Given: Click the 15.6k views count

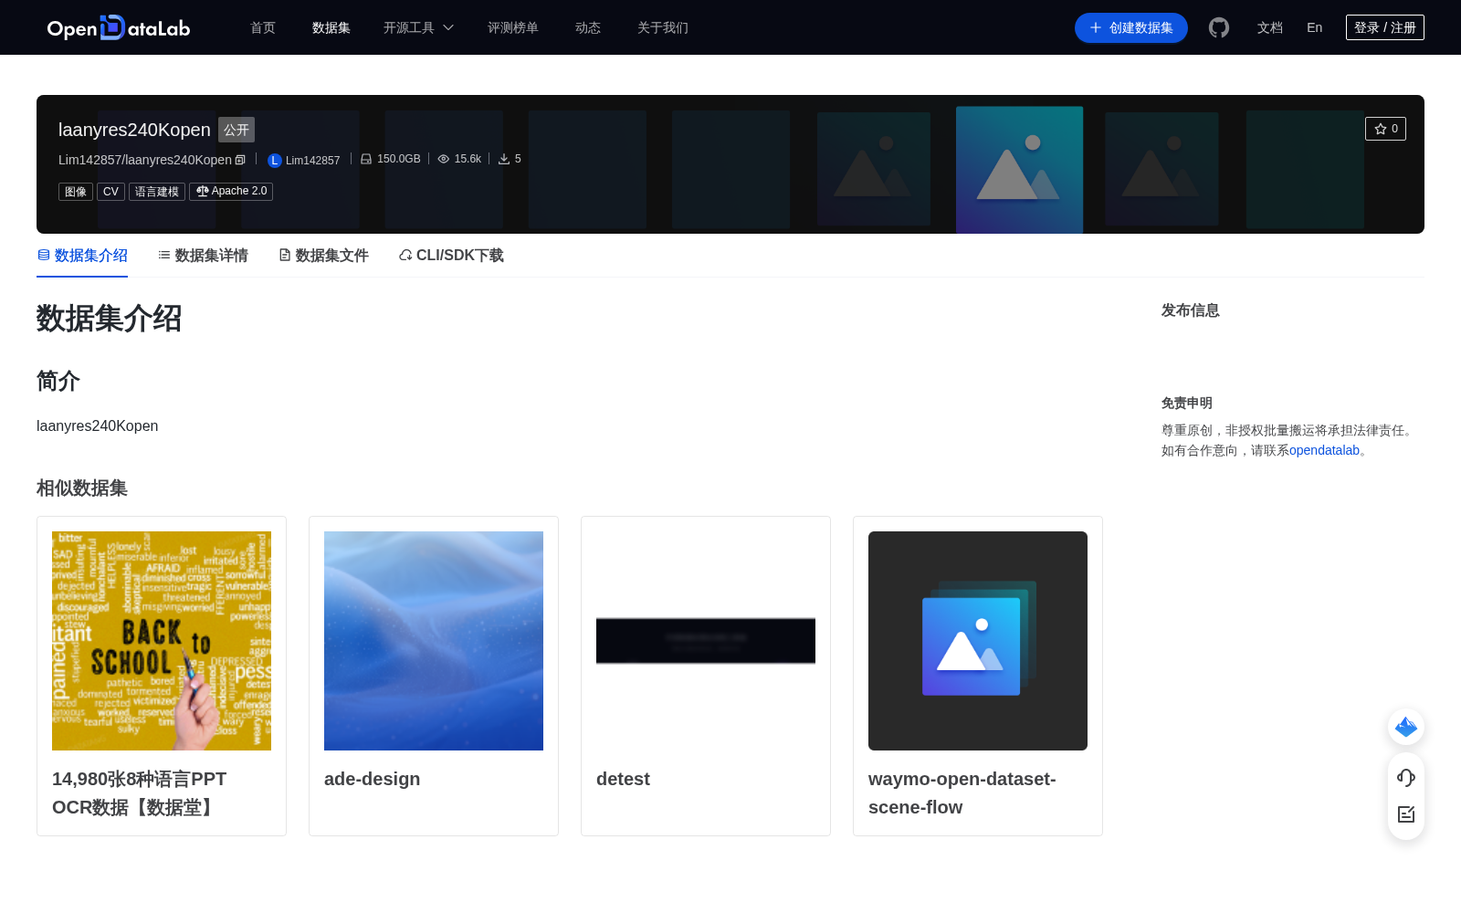Looking at the screenshot, I should click(x=468, y=159).
